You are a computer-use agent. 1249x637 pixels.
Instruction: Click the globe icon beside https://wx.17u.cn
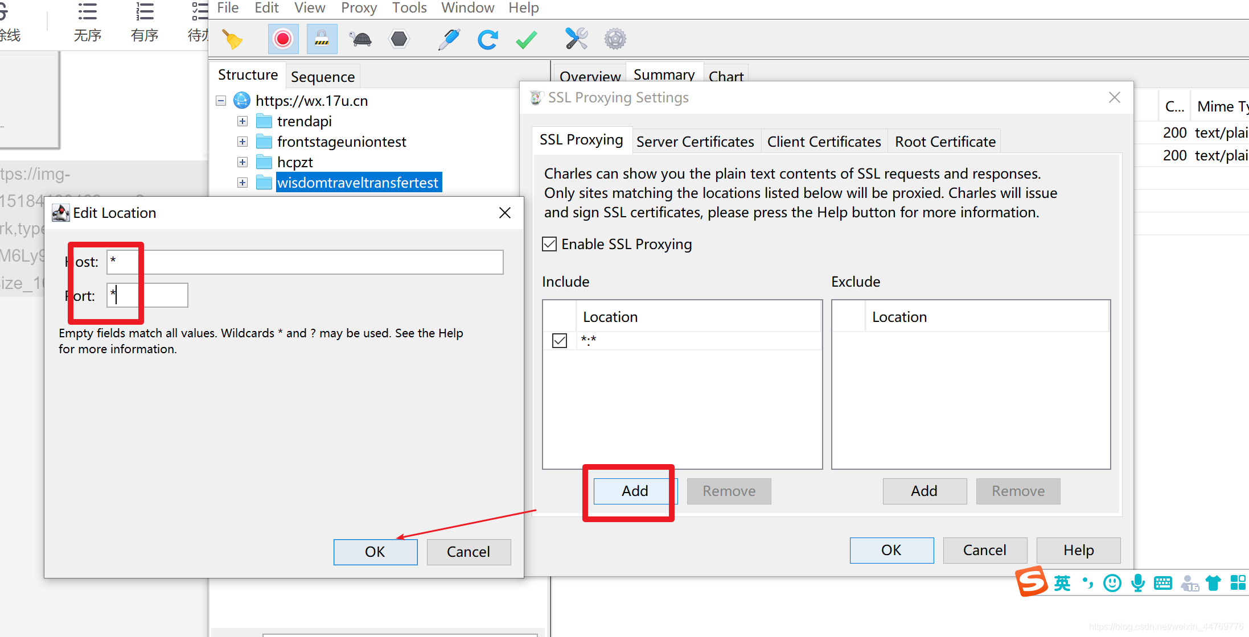(x=242, y=101)
